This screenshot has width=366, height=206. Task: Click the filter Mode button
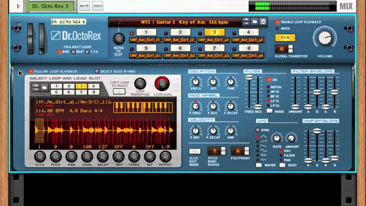click(269, 111)
